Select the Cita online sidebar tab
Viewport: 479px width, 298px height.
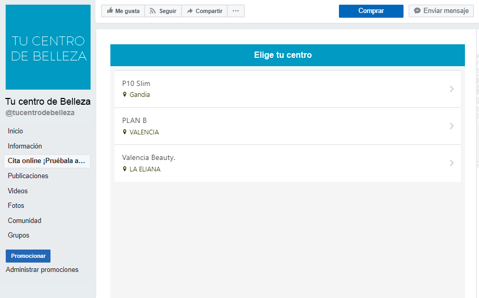(47, 161)
